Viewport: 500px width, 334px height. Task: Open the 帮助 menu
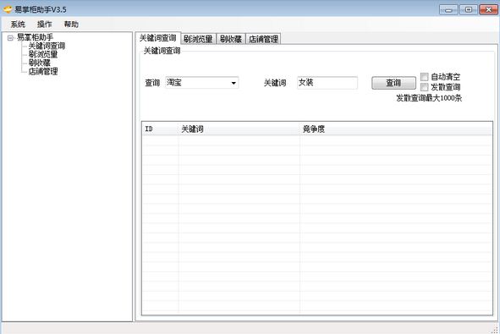(x=71, y=25)
